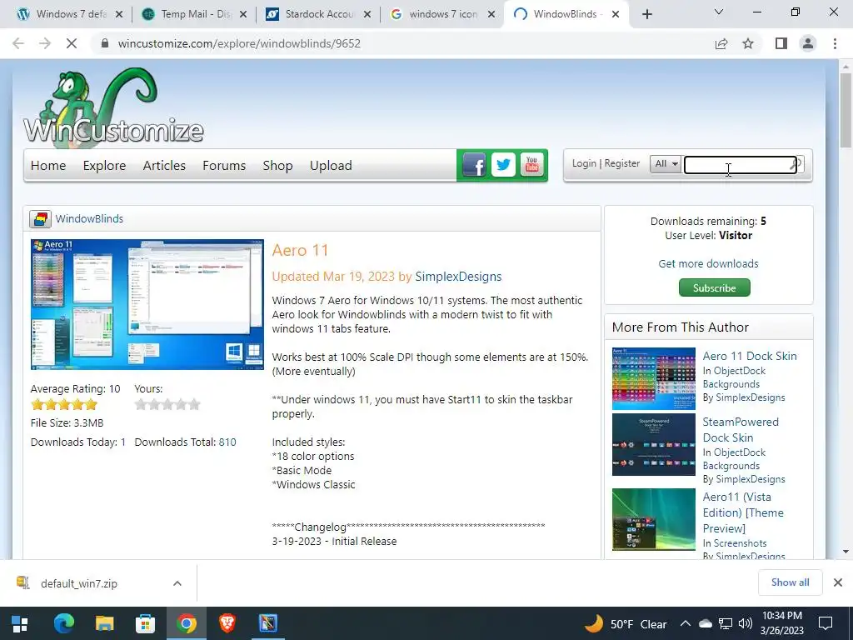Bookmark this page with star icon
This screenshot has height=640, width=853.
pos(748,43)
